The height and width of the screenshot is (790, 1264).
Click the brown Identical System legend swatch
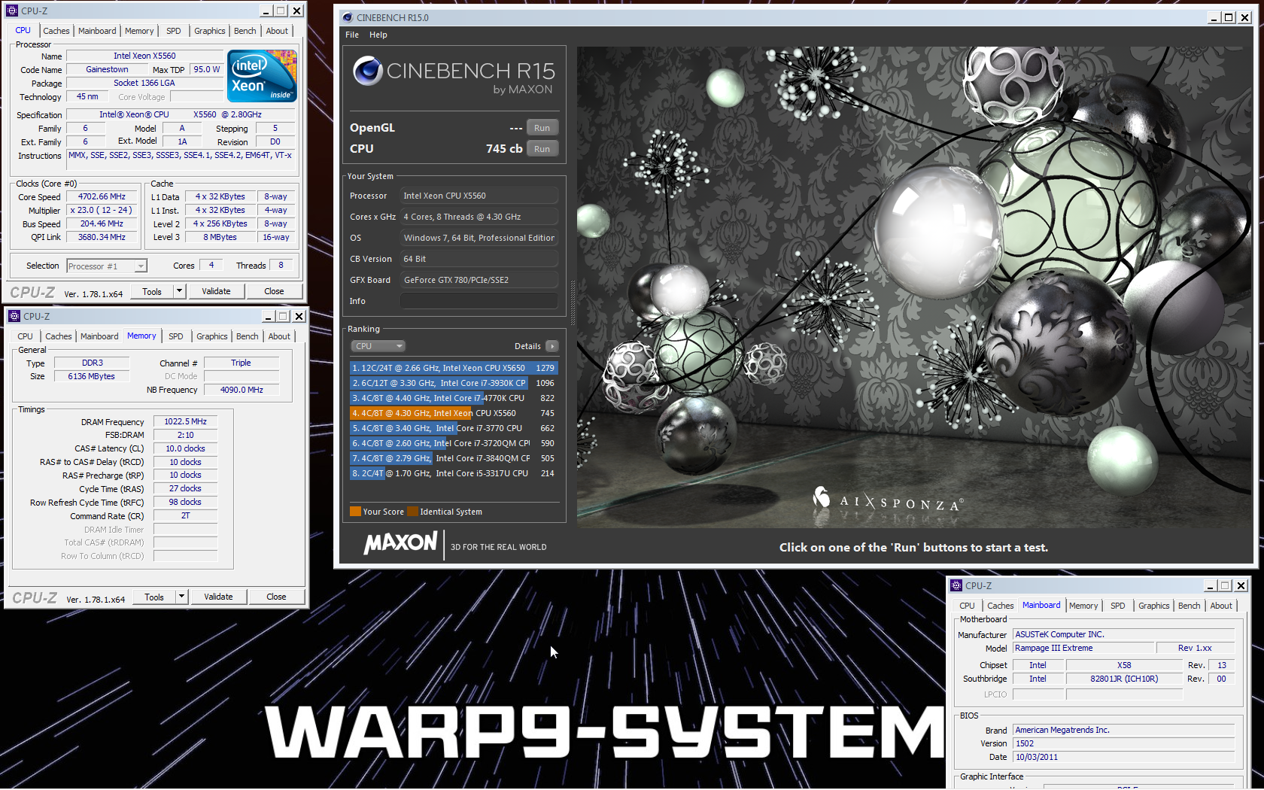click(412, 512)
